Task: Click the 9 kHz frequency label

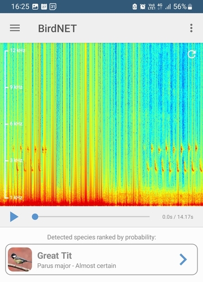Action: (16, 87)
